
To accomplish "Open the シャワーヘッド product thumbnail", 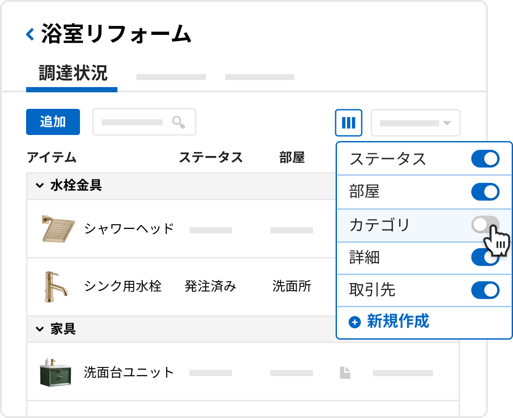I will pyautogui.click(x=58, y=229).
